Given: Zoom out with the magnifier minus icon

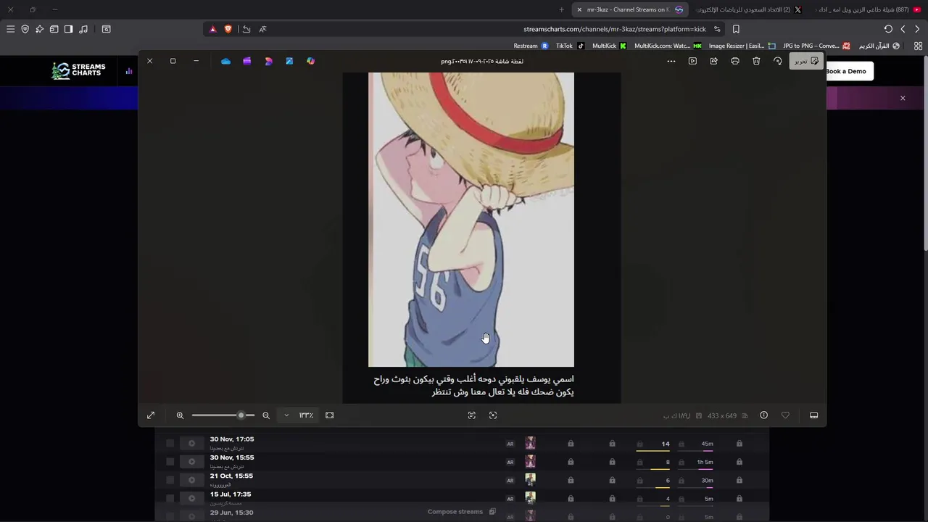Looking at the screenshot, I should point(266,415).
